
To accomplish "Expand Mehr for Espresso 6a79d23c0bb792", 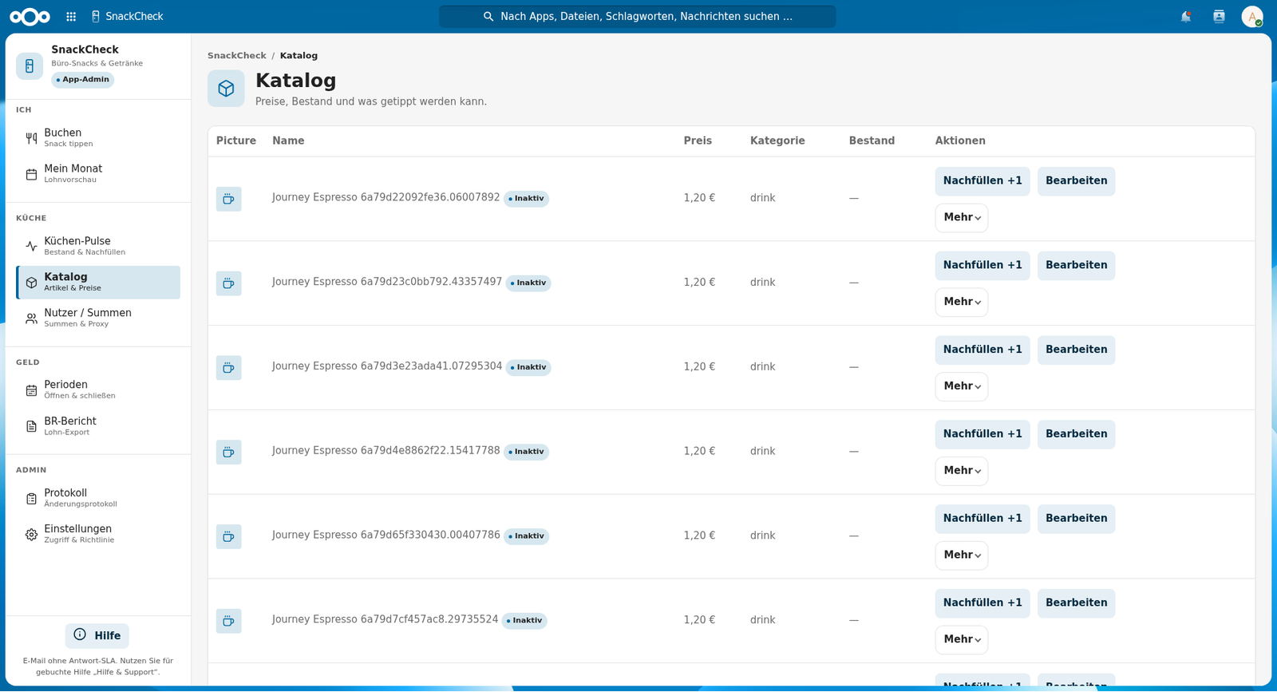I will click(962, 303).
